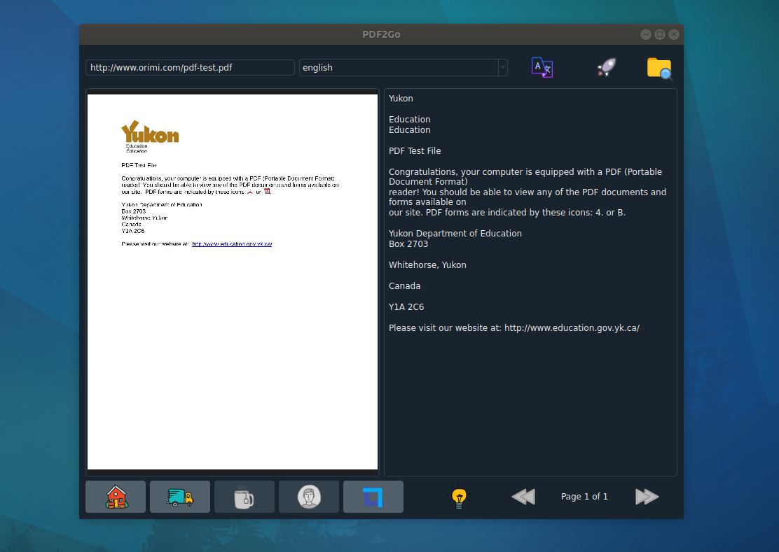The image size is (779, 552).
Task: Open the english language combo box
Action: coord(398,68)
